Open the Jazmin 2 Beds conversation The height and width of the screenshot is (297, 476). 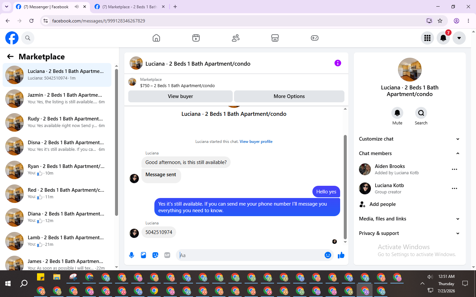57,99
